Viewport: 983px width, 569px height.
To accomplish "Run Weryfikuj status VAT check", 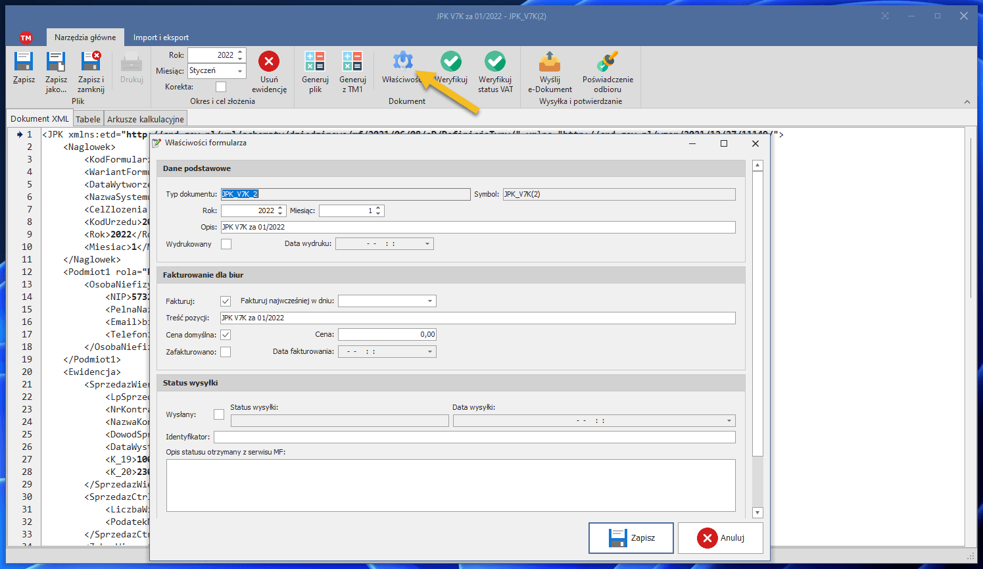I will coord(495,62).
